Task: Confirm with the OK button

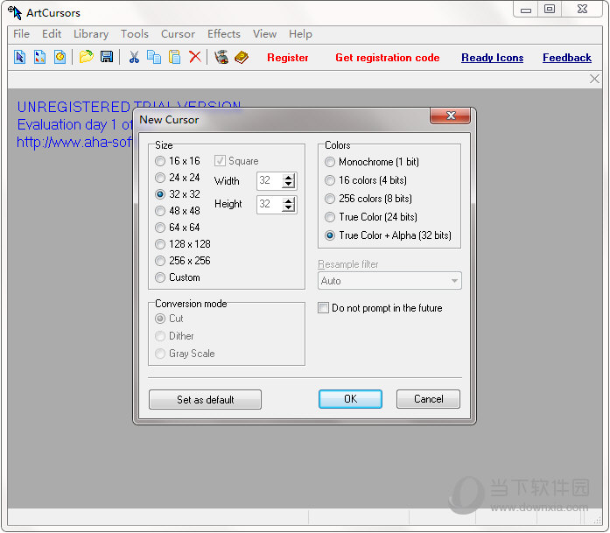Action: point(350,399)
